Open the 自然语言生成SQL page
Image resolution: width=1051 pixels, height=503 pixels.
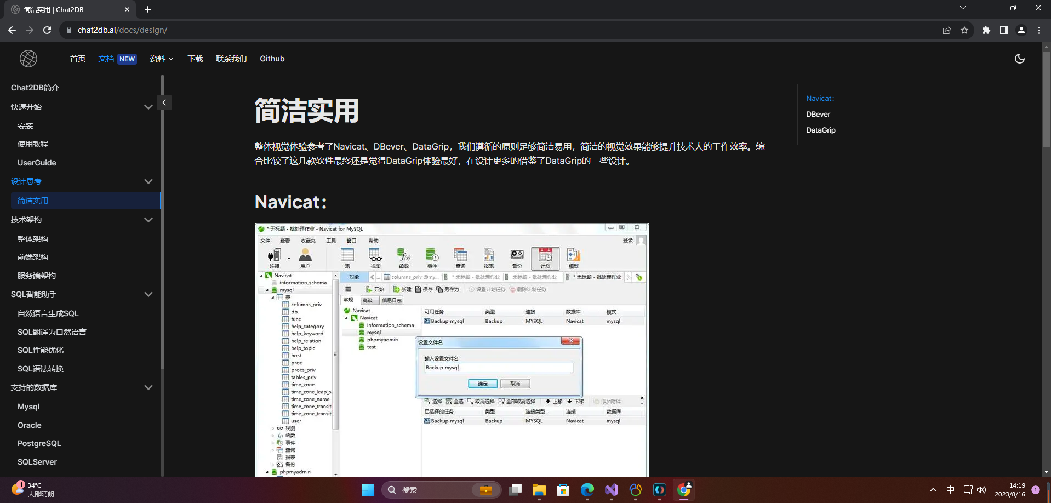tap(48, 313)
